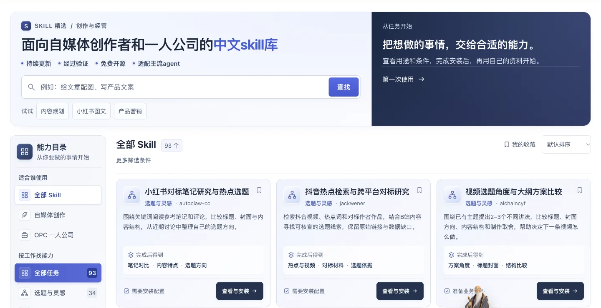Bookmark the 抖音热点检索与跨平台对标研究 card
This screenshot has width=601, height=308.
[x=419, y=190]
